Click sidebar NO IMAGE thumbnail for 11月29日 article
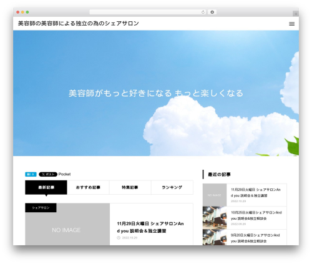312x264 pixels. click(x=215, y=195)
